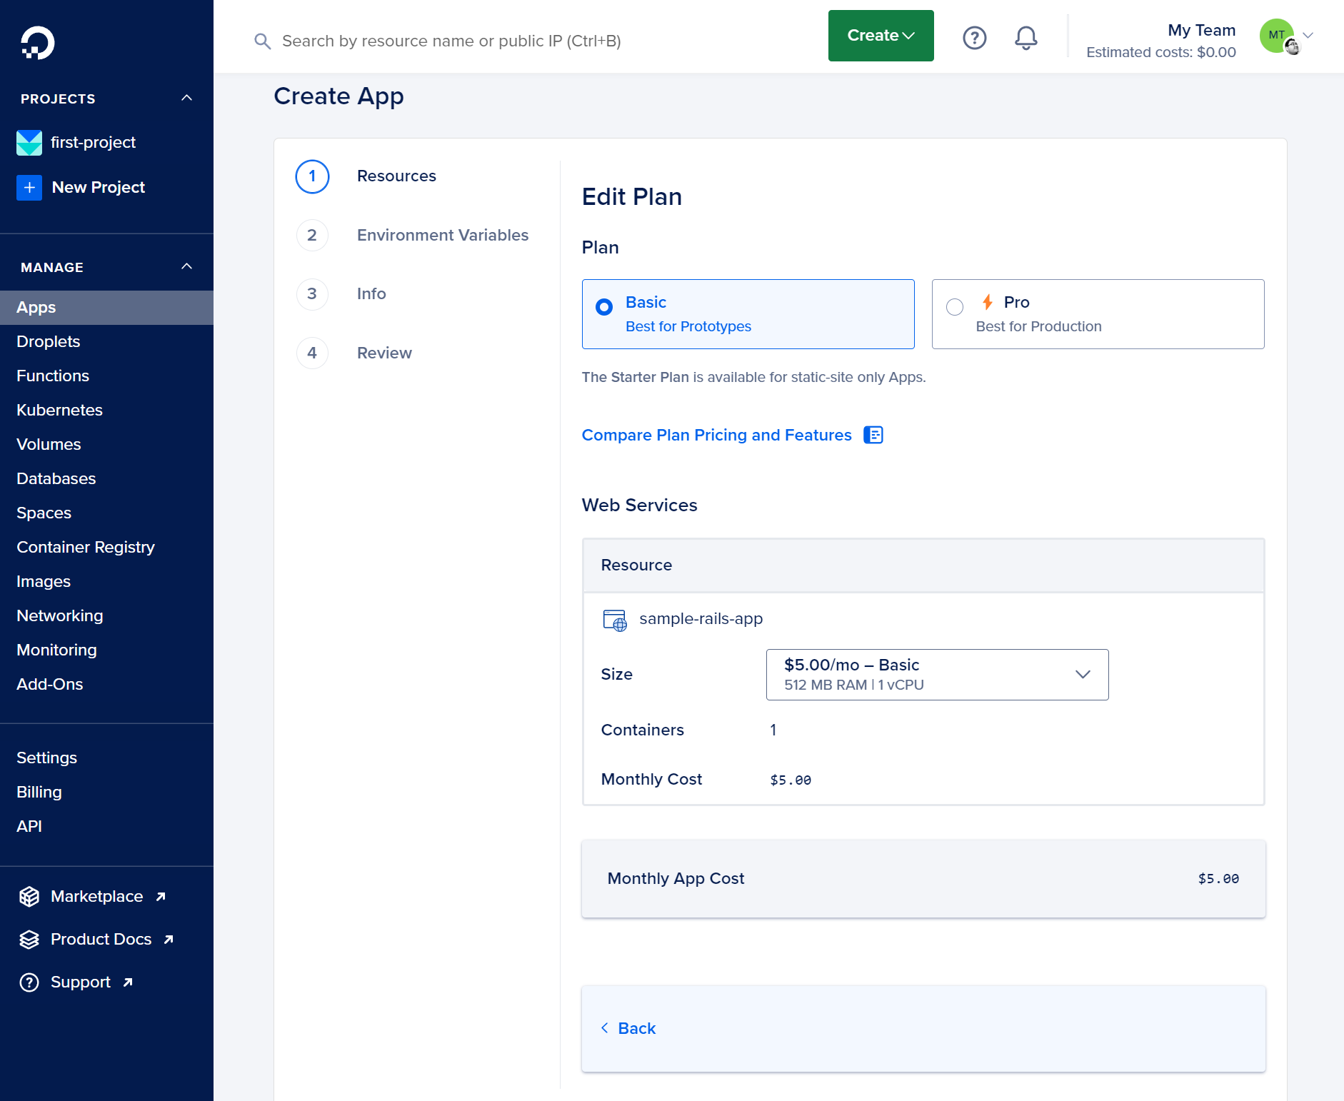Click the Product Docs external link arrow

tap(169, 940)
